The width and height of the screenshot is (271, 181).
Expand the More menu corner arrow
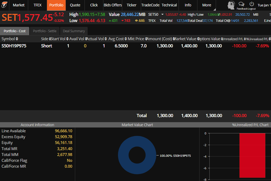point(214,9)
